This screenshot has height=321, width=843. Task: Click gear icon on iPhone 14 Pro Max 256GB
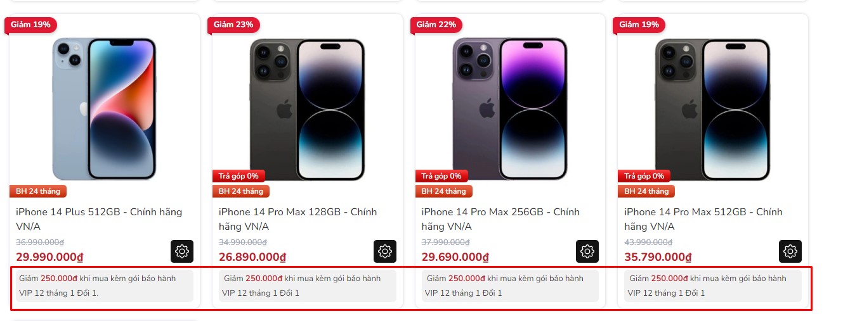click(x=587, y=251)
